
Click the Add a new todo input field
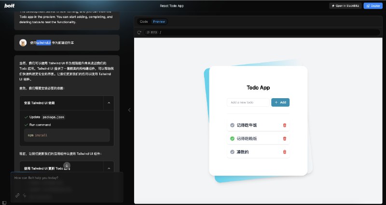click(x=248, y=102)
